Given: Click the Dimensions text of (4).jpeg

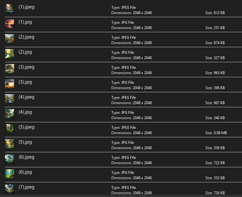Looking at the screenshot, I should (x=131, y=103).
